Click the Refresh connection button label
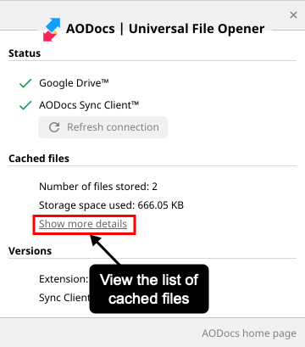Image resolution: width=305 pixels, height=347 pixels. (113, 127)
